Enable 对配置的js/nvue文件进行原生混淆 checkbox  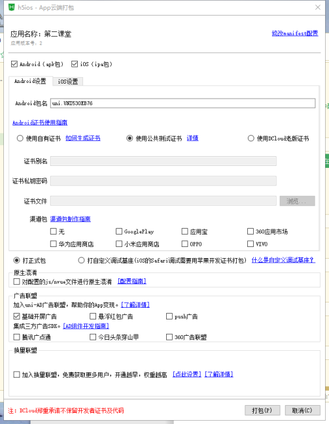tap(16, 282)
